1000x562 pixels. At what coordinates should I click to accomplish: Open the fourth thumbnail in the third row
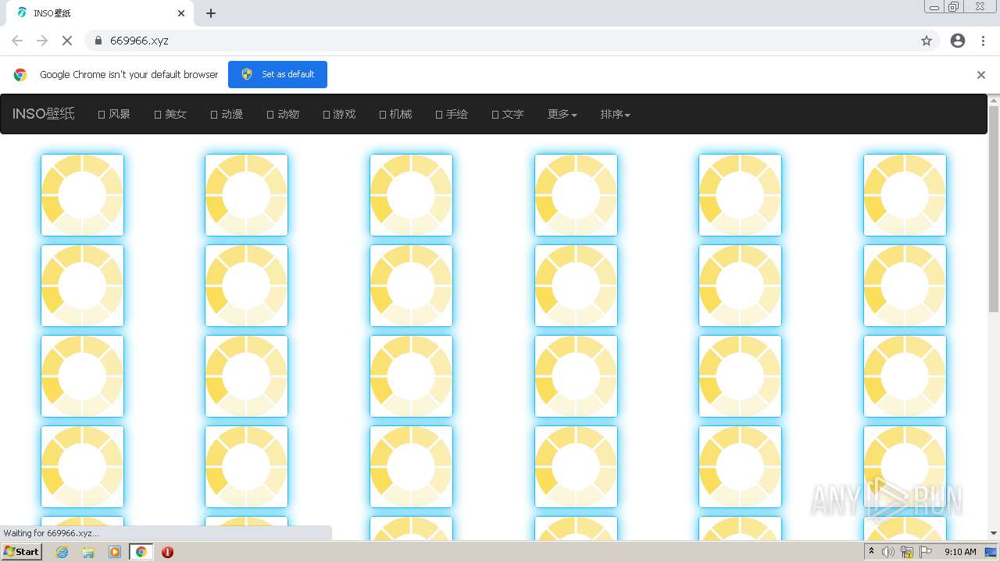click(576, 376)
